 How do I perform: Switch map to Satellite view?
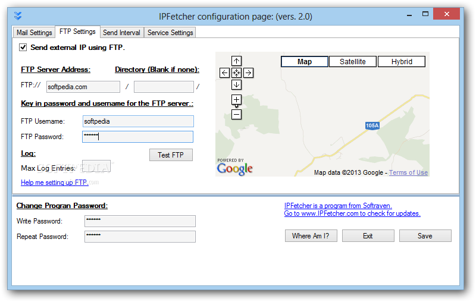(353, 62)
